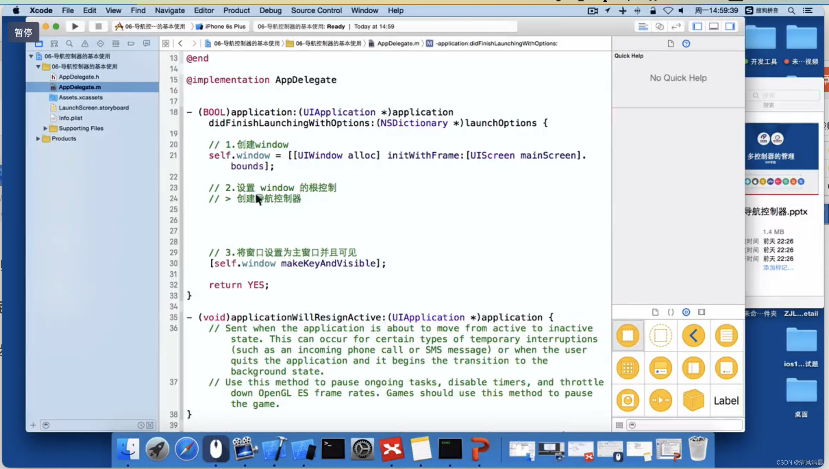Select the Storyboard Reference dashed object
829x469 pixels.
point(660,335)
